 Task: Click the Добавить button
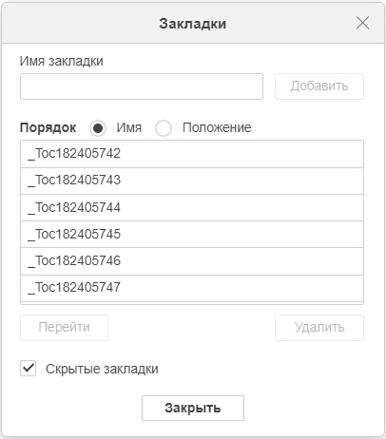click(319, 86)
